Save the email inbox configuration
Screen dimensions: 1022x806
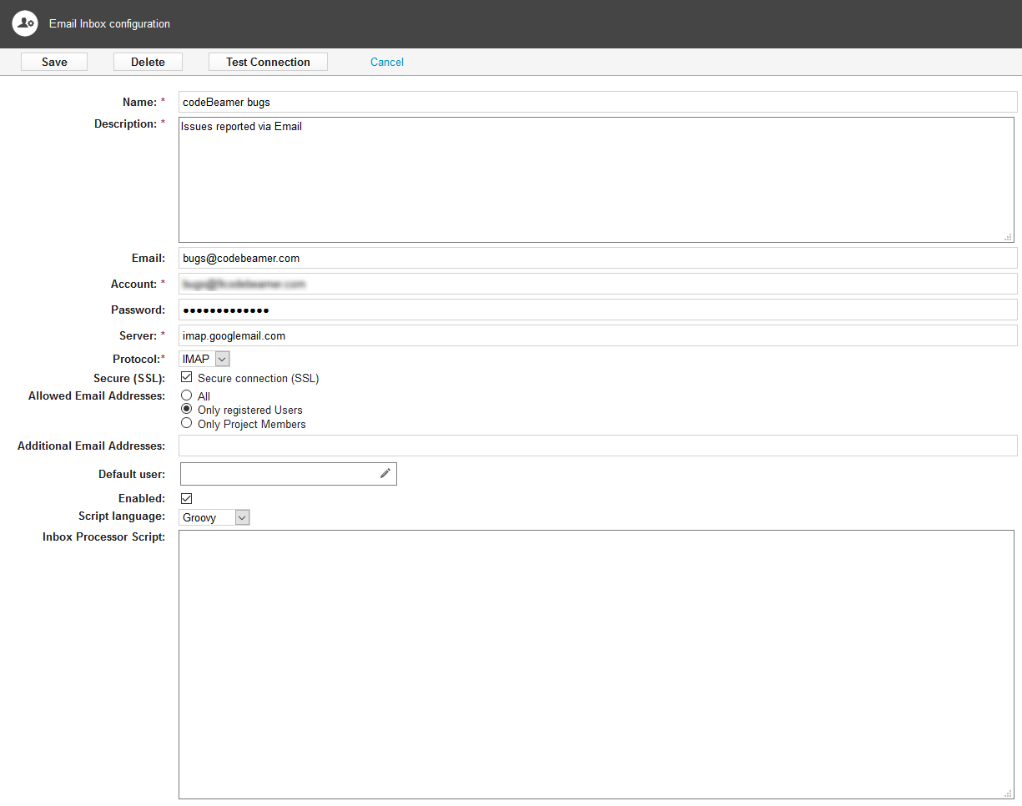(54, 62)
